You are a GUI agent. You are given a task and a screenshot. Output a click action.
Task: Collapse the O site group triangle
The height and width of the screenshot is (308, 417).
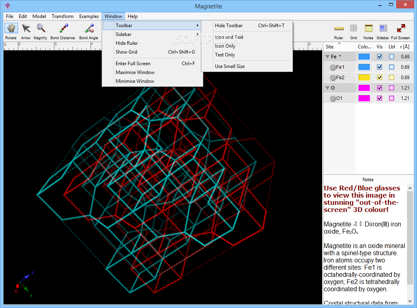click(327, 88)
